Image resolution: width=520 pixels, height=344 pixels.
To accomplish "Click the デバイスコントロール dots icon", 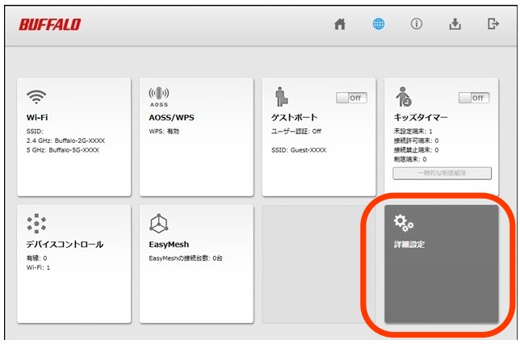I will point(36,224).
